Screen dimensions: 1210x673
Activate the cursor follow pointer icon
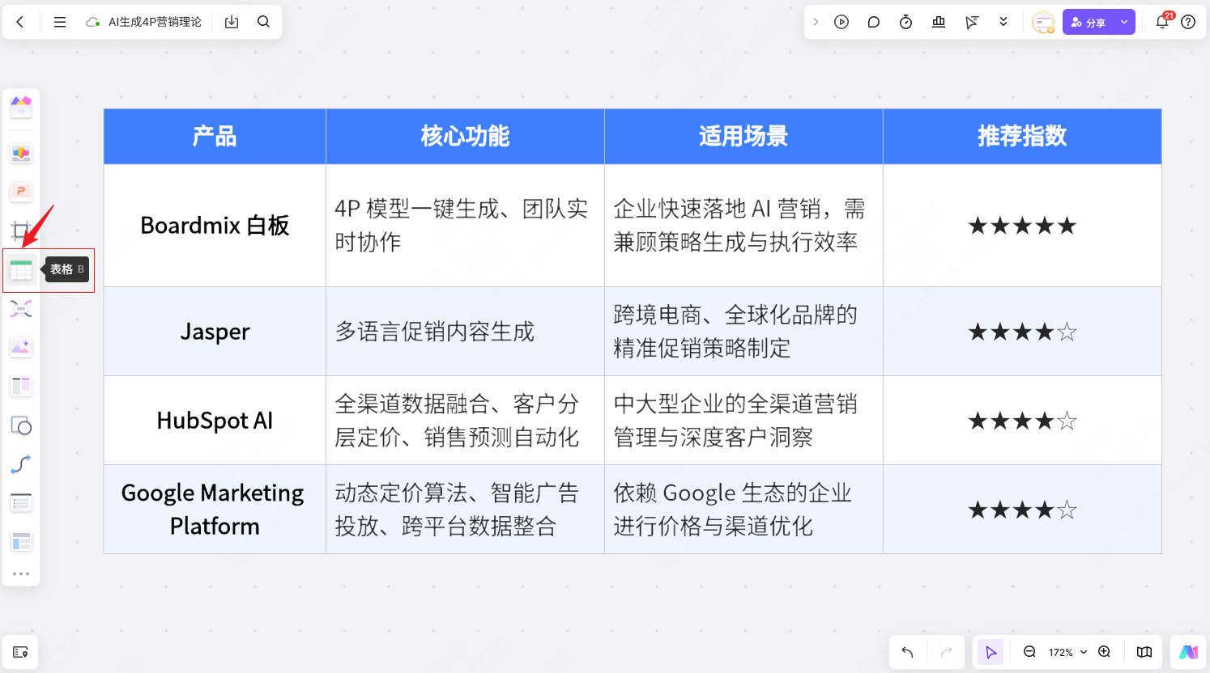pos(971,22)
